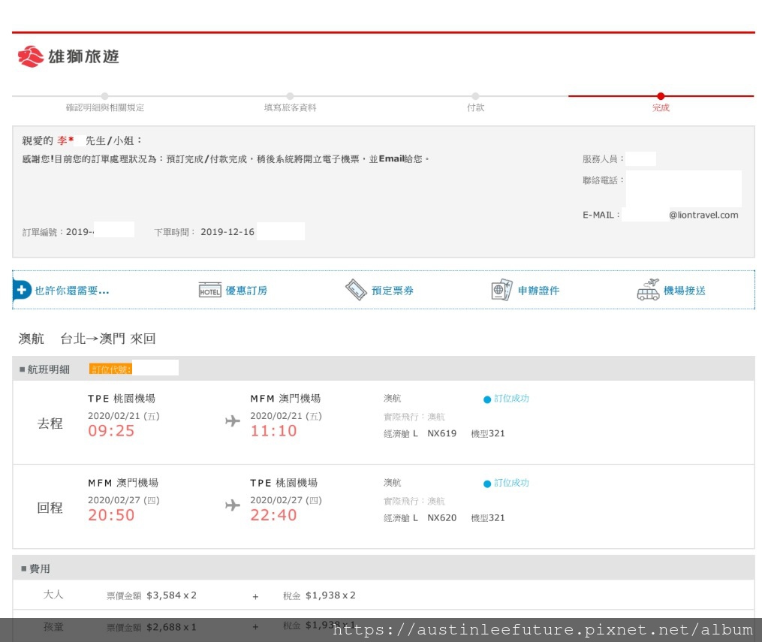
Task: Click the HOTEL icon for 優惠訂房
Action: pos(210,290)
